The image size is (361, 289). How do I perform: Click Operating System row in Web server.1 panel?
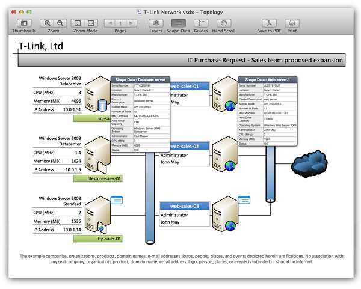267,126
